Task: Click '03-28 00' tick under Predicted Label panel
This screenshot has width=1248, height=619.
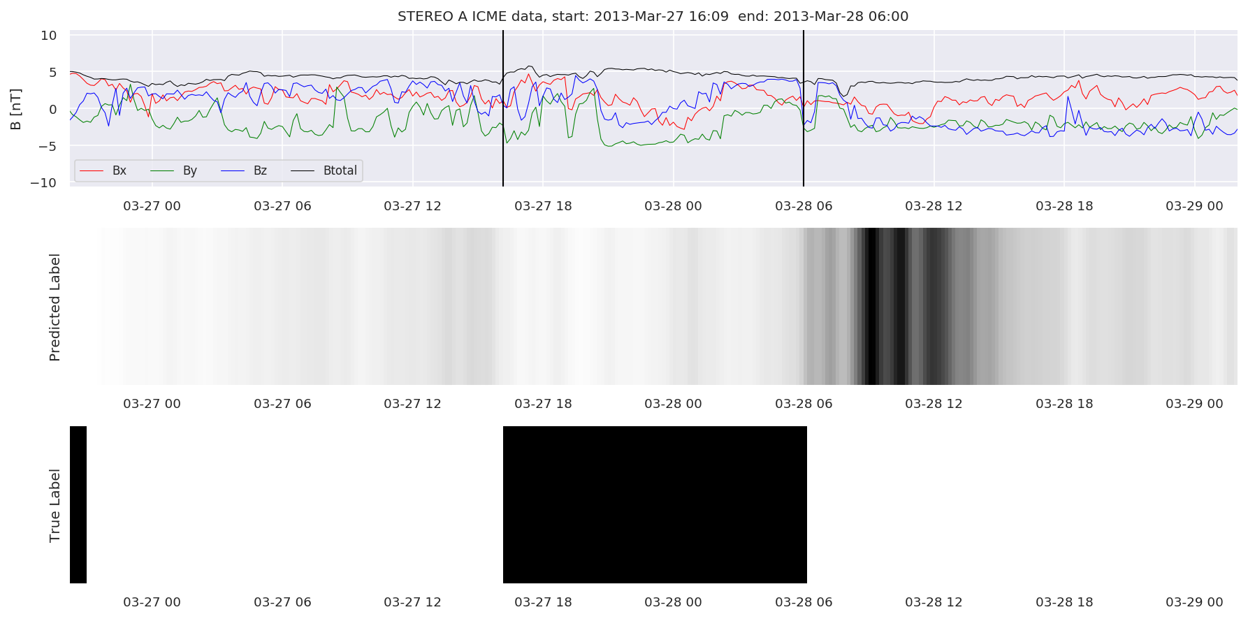Action: [x=673, y=404]
